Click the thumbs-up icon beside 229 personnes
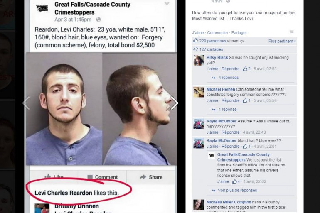Image resolution: width=320 pixels, height=213 pixels. pyautogui.click(x=195, y=41)
